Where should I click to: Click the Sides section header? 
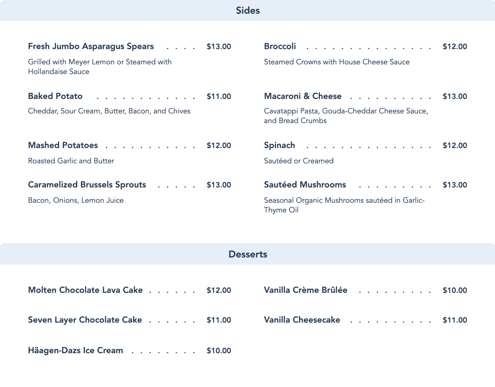point(248,11)
